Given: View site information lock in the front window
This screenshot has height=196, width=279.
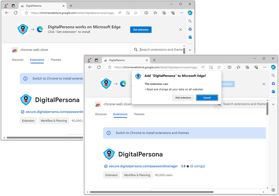Looking at the screenshot, I should point(110,67).
